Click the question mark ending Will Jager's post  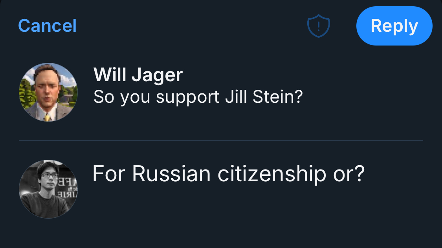click(x=299, y=97)
